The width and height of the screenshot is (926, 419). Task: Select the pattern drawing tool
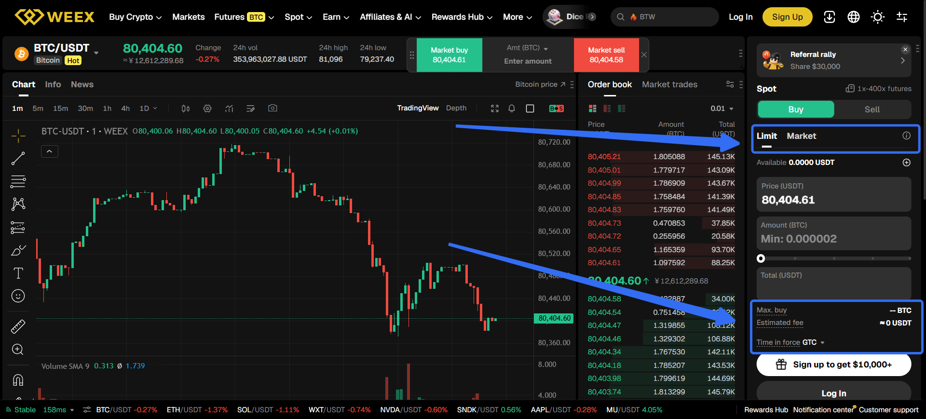tap(18, 204)
